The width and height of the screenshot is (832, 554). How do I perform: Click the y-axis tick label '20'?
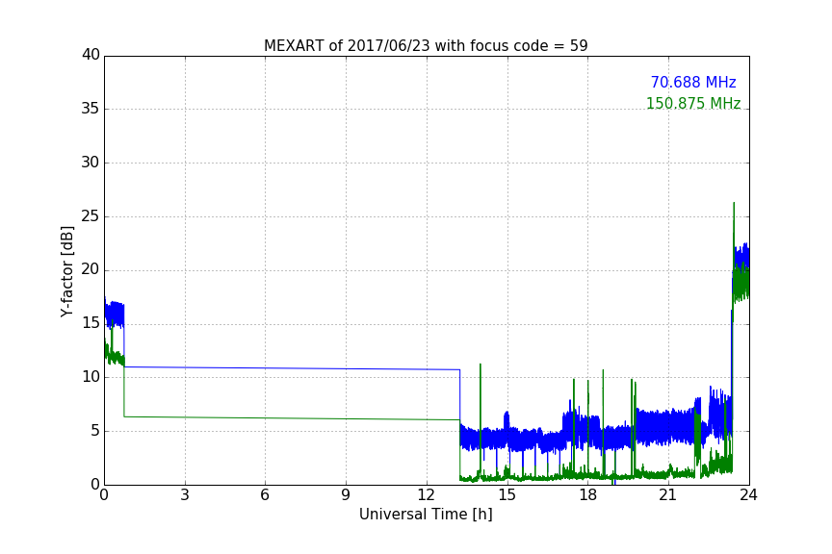[91, 269]
